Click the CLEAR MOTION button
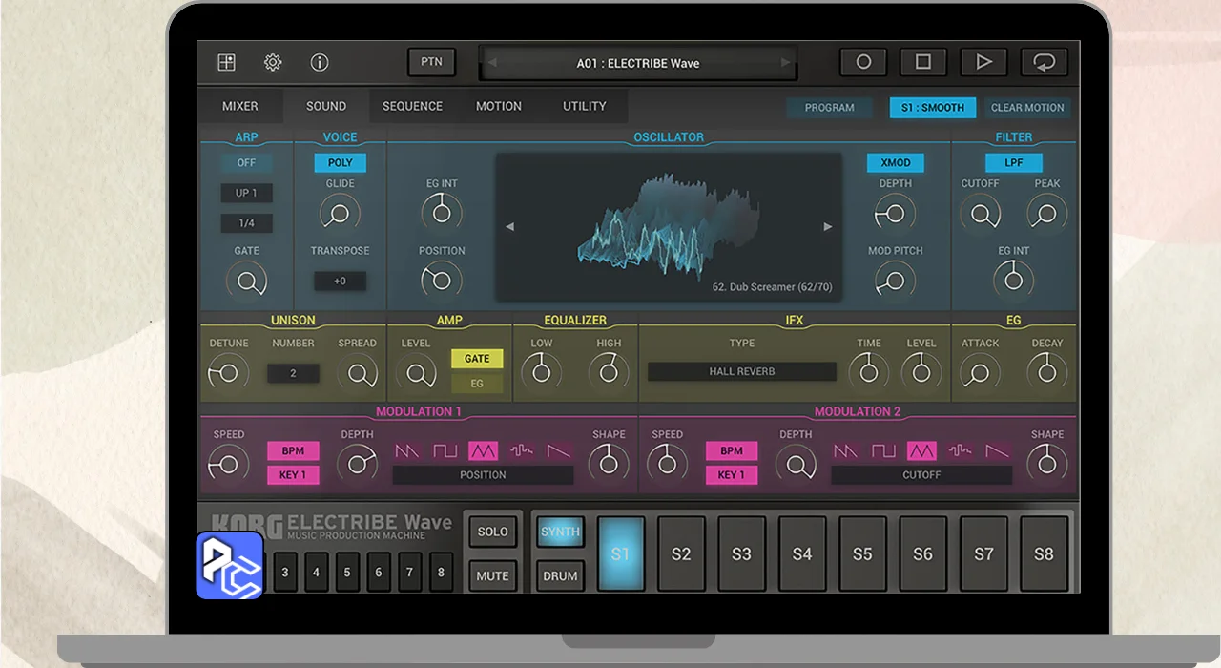Image resolution: width=1221 pixels, height=668 pixels. click(1026, 108)
